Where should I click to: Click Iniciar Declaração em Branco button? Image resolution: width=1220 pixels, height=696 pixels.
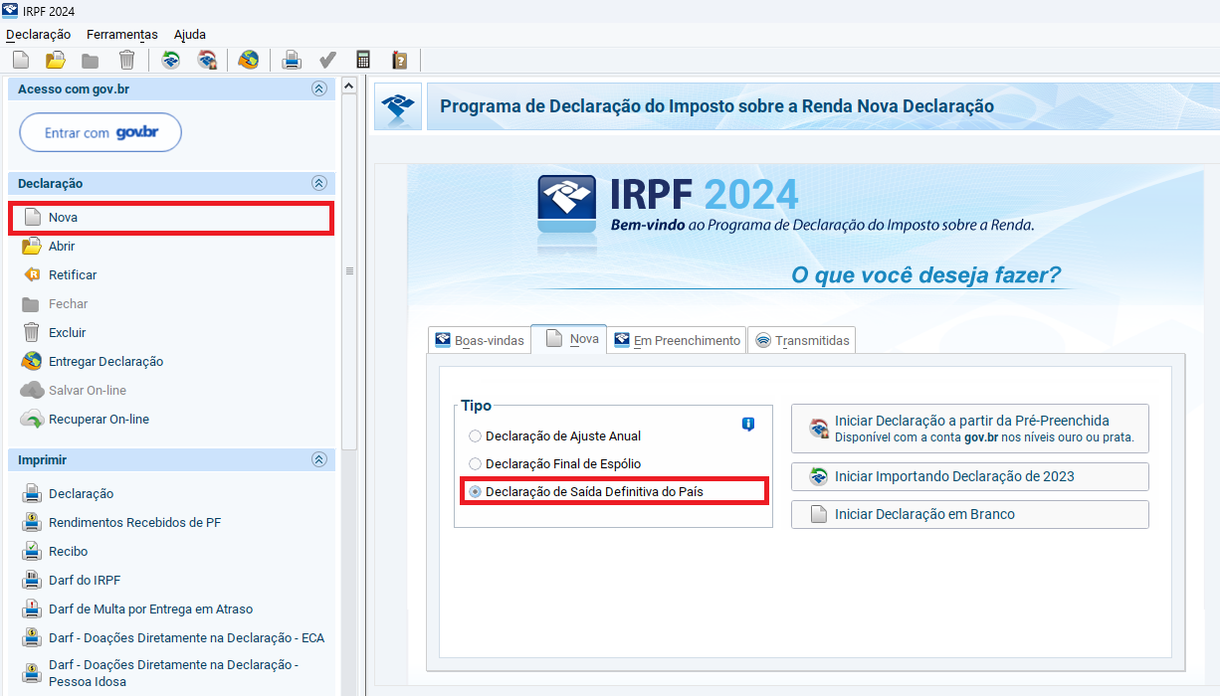pos(970,514)
